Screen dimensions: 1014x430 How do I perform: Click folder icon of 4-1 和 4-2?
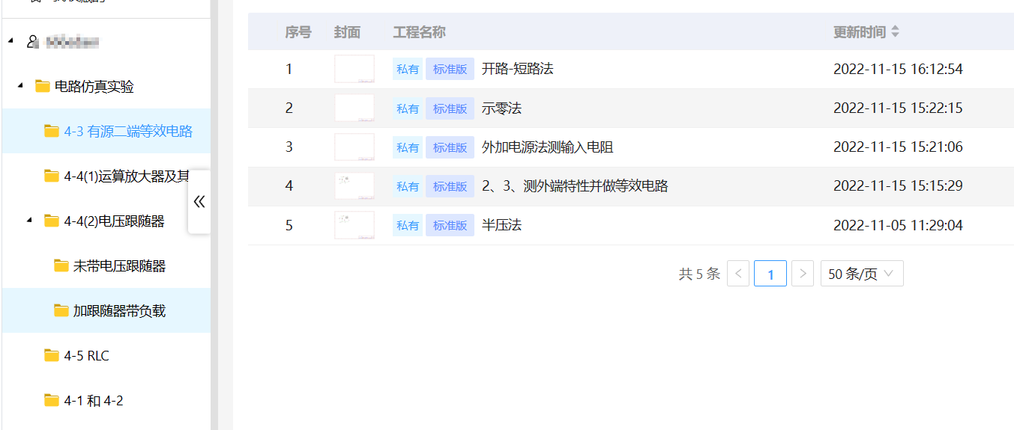tap(52, 401)
